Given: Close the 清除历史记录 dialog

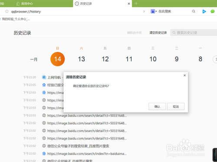Looking at the screenshot, I should pyautogui.click(x=184, y=75).
